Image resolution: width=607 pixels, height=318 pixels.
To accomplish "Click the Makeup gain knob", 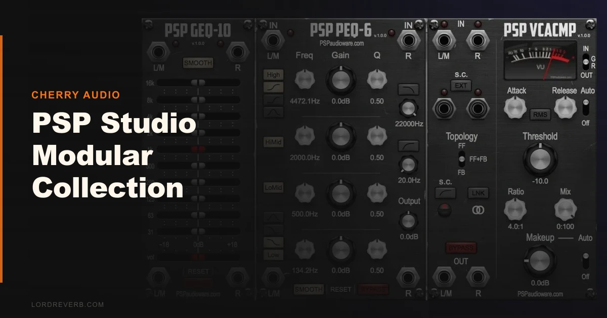I will [x=540, y=260].
